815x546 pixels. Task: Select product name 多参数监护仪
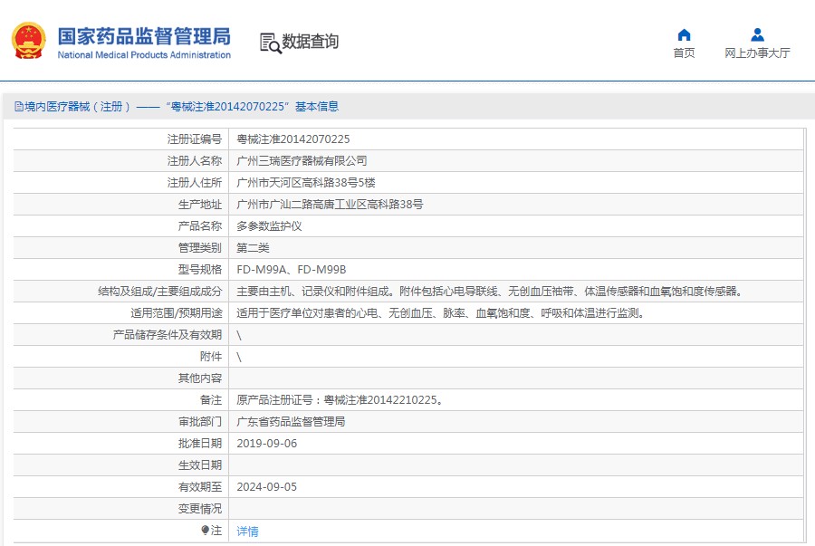[269, 226]
